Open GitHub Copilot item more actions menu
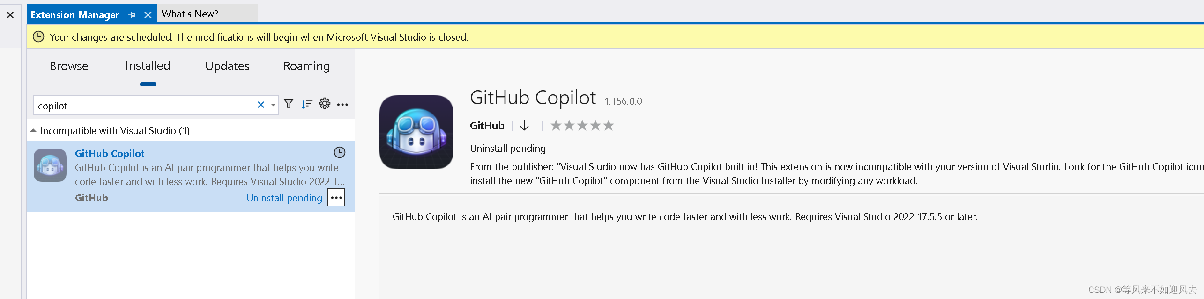This screenshot has width=1204, height=299. 336,198
